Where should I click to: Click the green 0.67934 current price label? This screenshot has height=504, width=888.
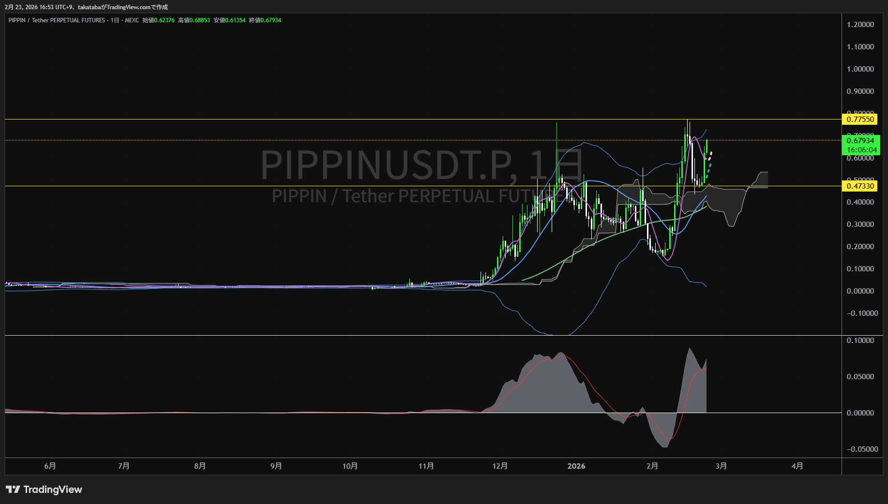point(860,141)
